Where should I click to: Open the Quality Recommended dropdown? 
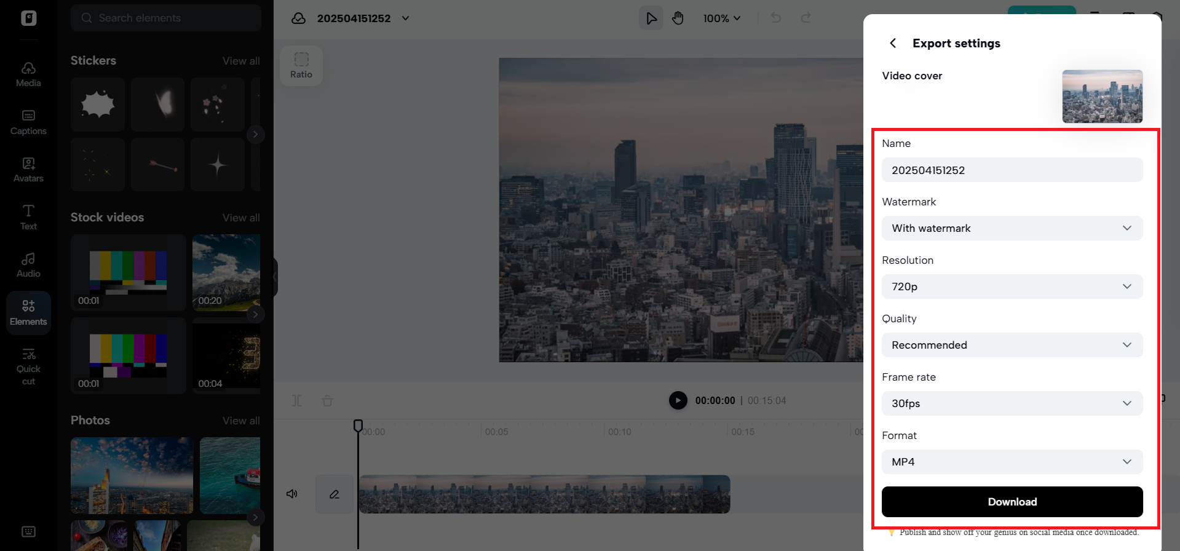click(1012, 345)
